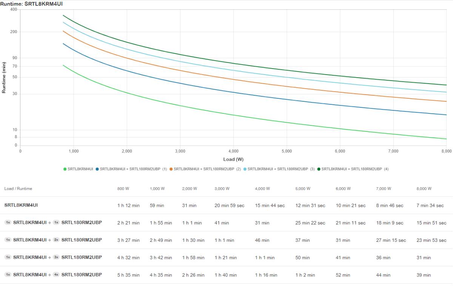Click the '18 min 9 sec' cell
453x287 pixels.
click(x=390, y=223)
